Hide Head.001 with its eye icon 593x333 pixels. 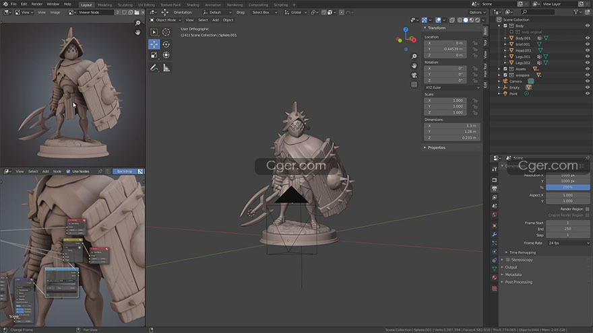[588, 50]
